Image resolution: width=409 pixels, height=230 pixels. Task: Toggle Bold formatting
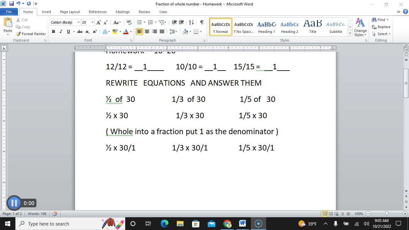point(53,32)
